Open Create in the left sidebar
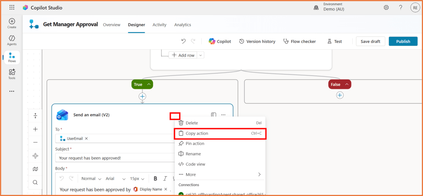 click(12, 23)
